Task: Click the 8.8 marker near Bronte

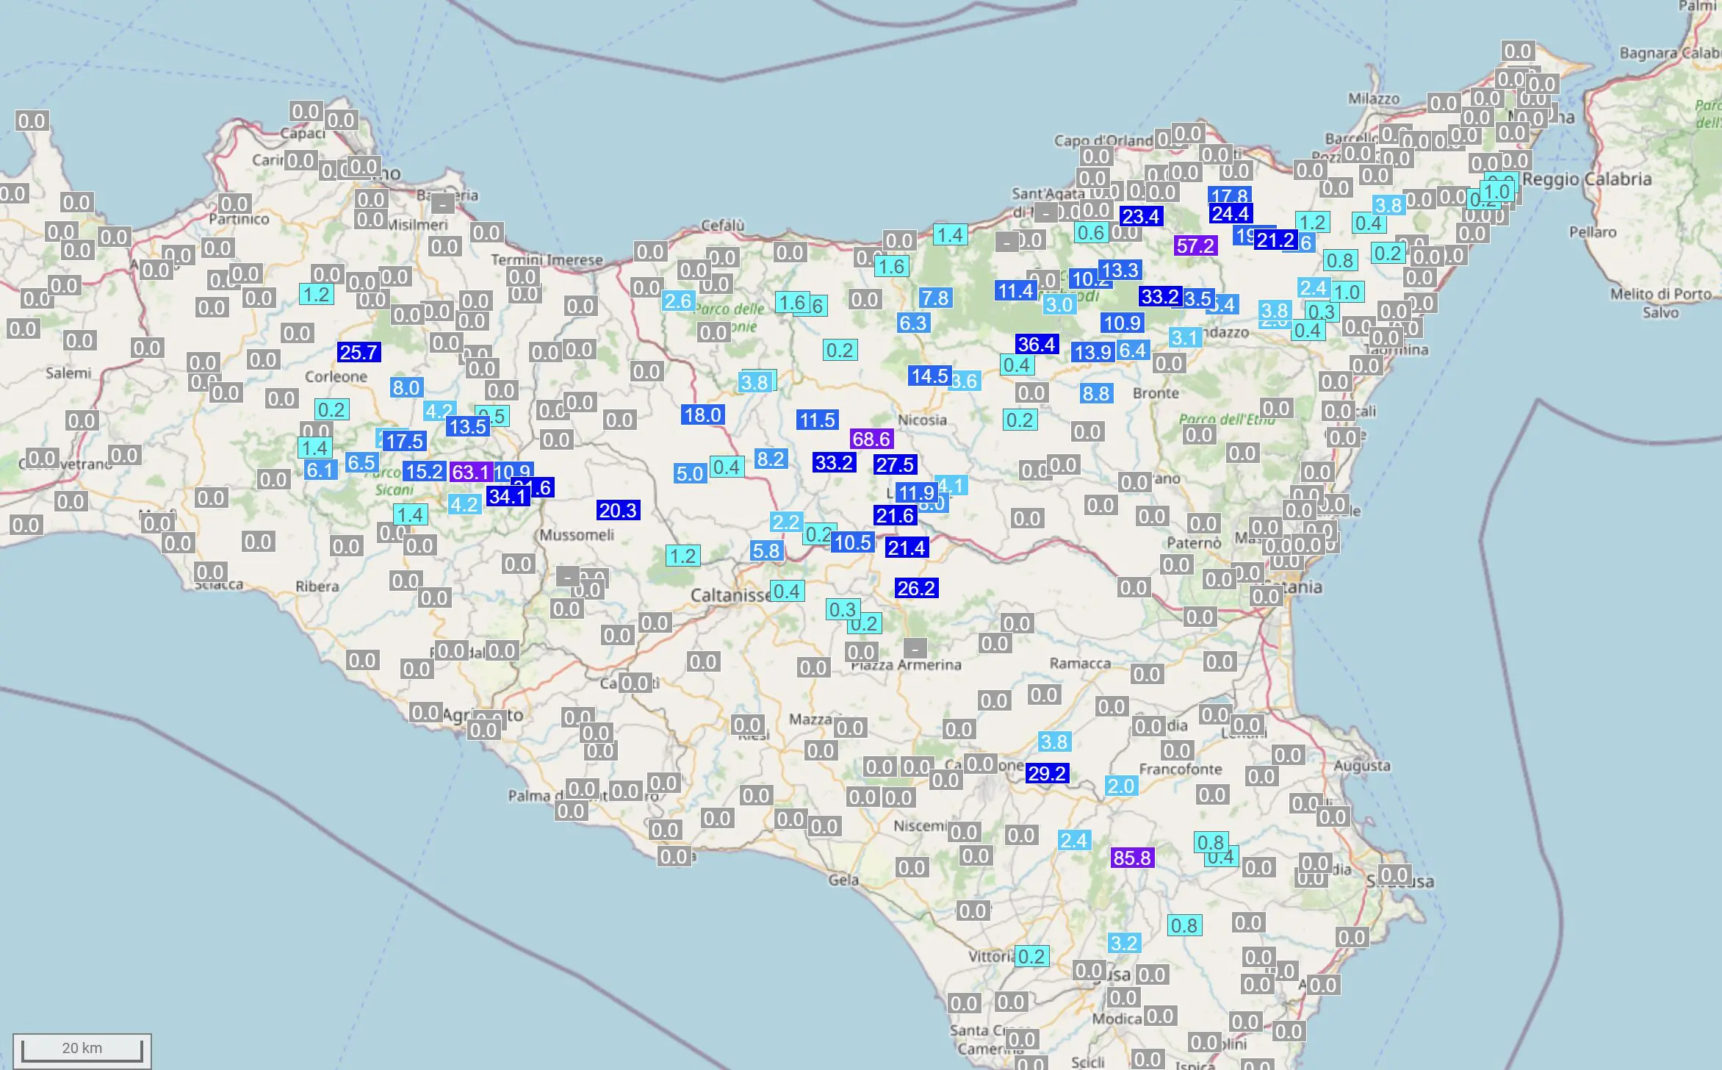Action: [x=1096, y=394]
